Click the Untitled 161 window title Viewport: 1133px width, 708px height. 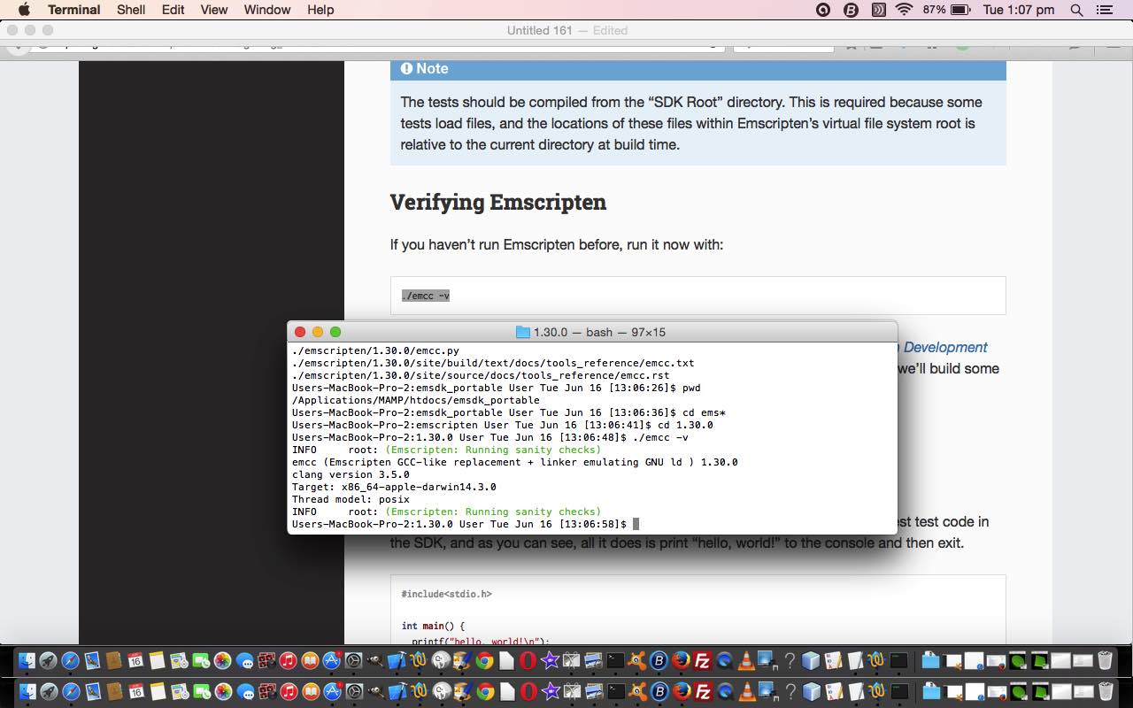(539, 30)
